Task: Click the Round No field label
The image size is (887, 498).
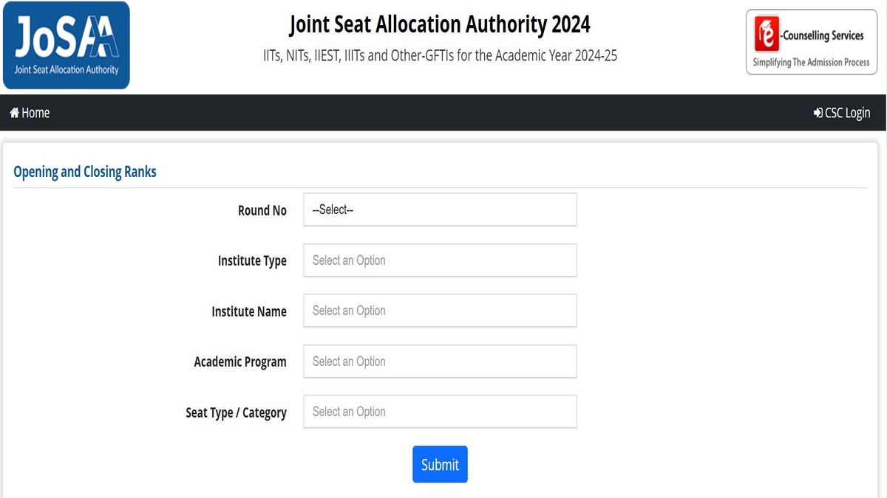Action: [262, 210]
